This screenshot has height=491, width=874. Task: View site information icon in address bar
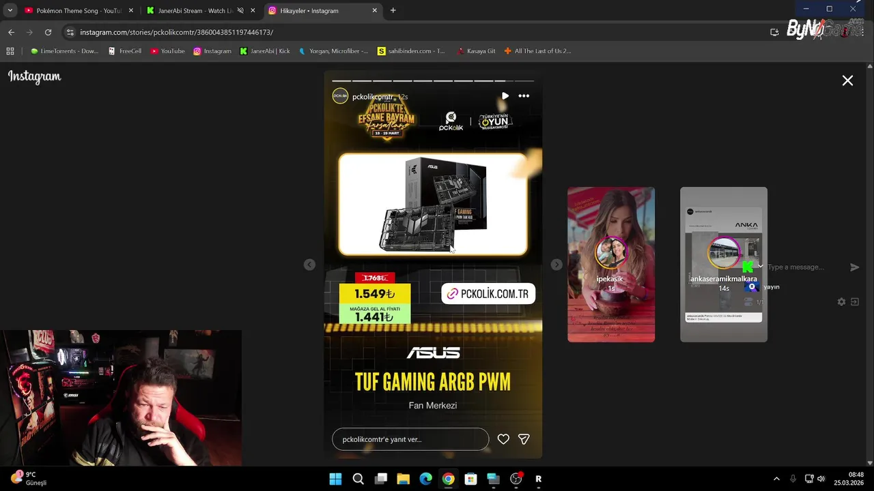[70, 32]
